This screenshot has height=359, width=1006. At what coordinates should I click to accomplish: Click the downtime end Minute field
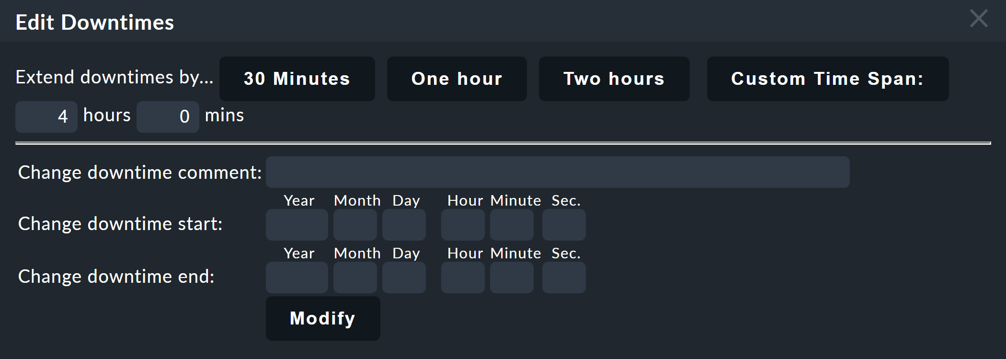click(511, 277)
